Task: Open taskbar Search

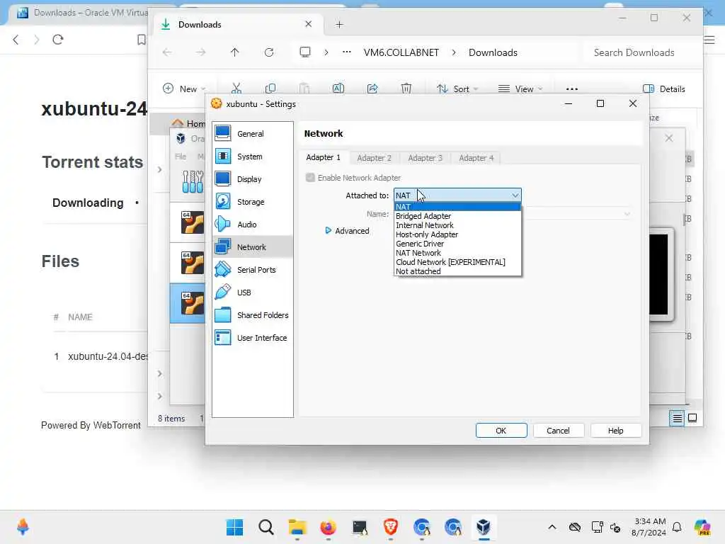Action: tap(266, 527)
